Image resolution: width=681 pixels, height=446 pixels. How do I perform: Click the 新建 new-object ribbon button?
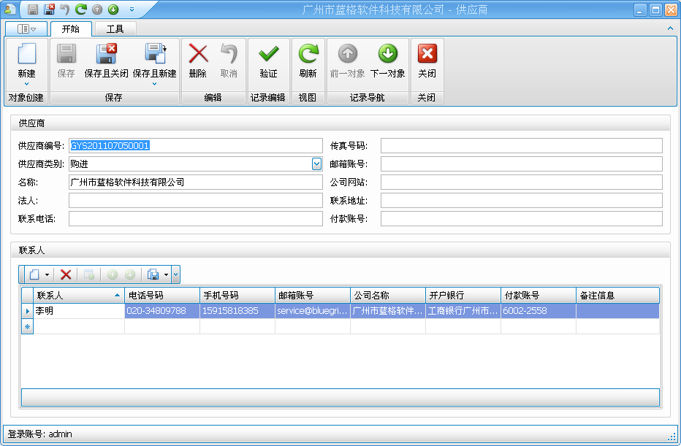coord(26,61)
